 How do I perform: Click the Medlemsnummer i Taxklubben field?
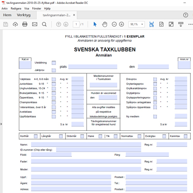pyautogui.click(x=103, y=85)
